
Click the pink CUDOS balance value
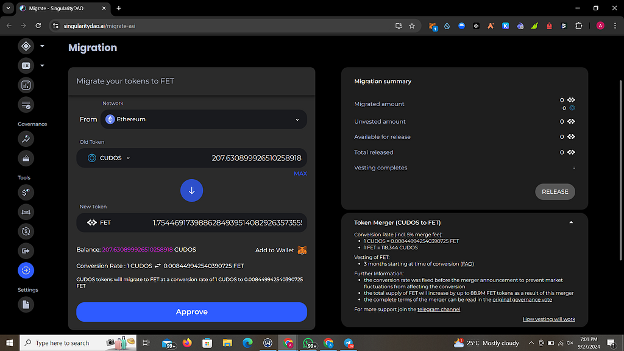[x=137, y=249]
